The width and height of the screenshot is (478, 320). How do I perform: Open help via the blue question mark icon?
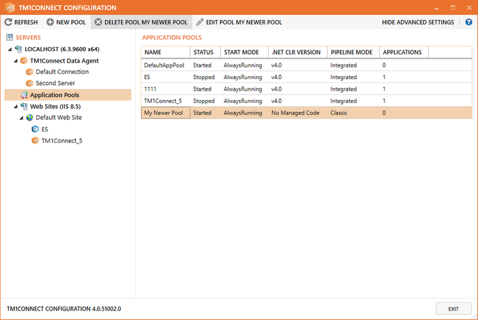point(468,22)
